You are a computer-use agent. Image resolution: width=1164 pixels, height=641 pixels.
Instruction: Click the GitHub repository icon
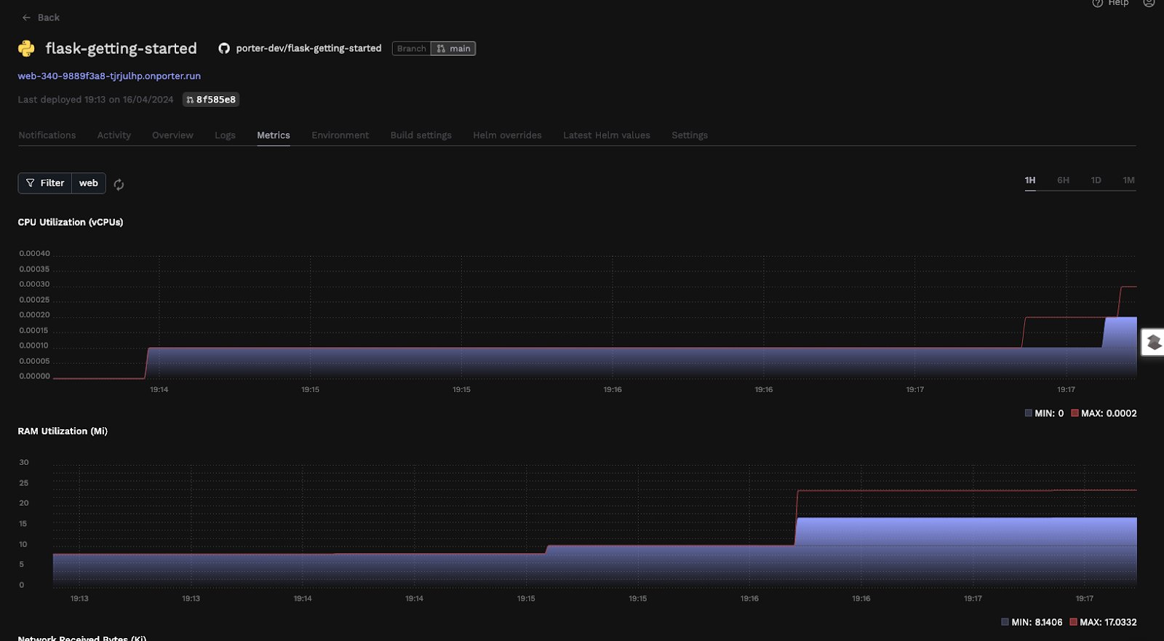point(224,48)
